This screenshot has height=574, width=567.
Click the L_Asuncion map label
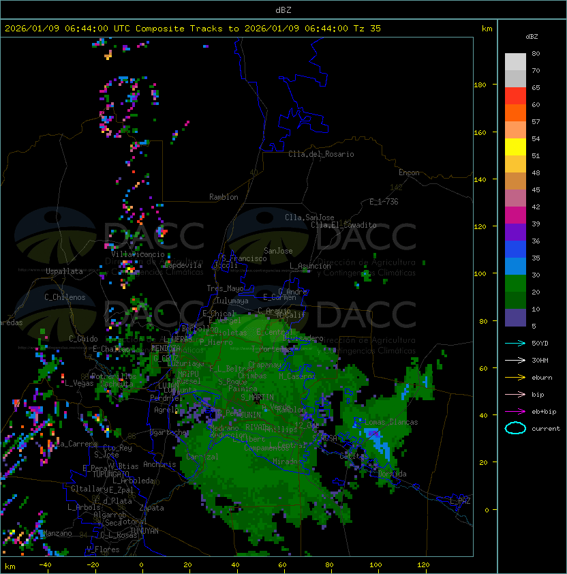click(x=310, y=266)
